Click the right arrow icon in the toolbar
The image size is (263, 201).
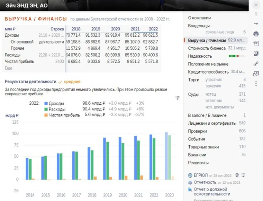pos(256,24)
